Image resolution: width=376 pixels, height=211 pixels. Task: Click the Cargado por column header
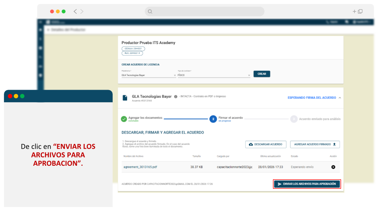point(223,156)
